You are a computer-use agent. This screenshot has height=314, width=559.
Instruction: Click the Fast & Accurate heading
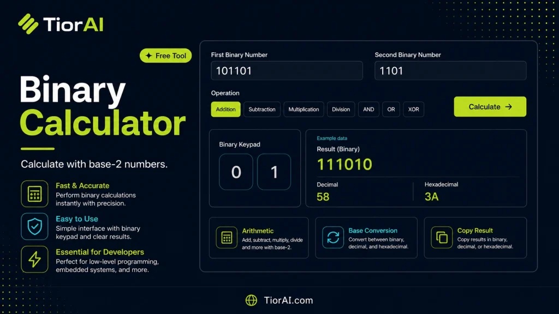tap(82, 185)
